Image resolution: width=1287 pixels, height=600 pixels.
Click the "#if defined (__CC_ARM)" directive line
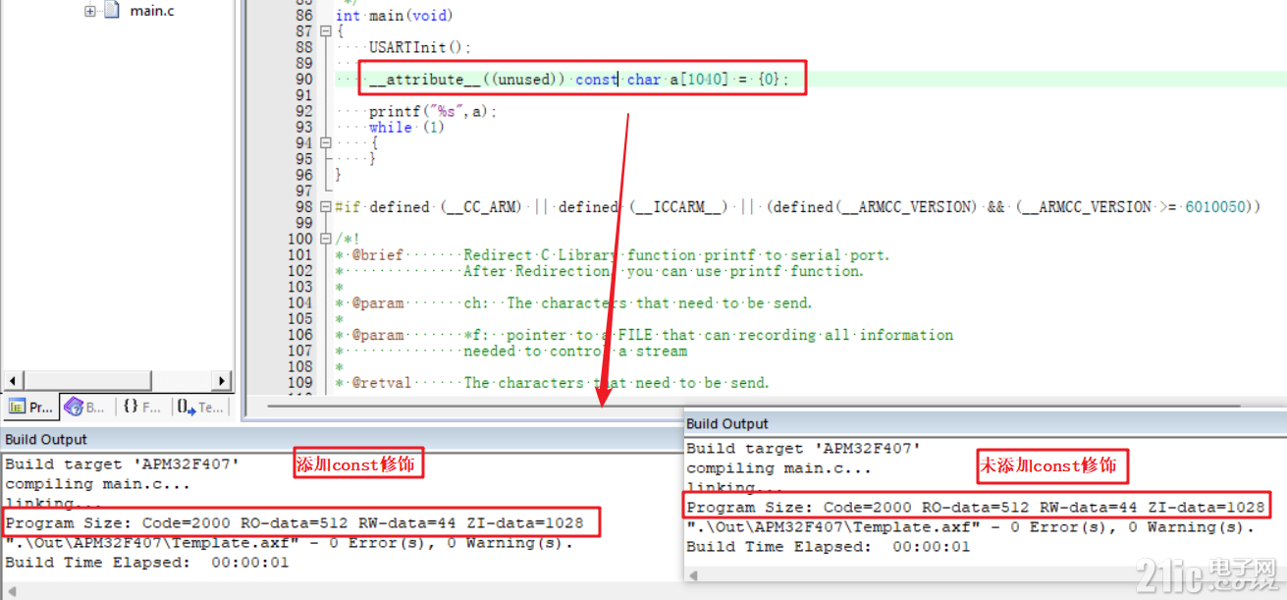click(797, 207)
